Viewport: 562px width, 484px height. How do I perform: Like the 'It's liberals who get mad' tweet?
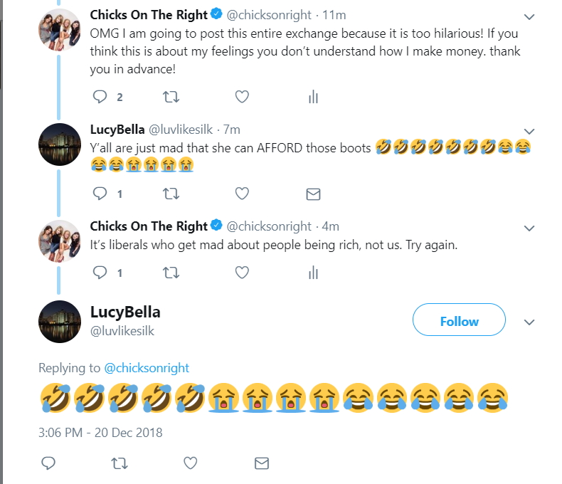pos(242,273)
